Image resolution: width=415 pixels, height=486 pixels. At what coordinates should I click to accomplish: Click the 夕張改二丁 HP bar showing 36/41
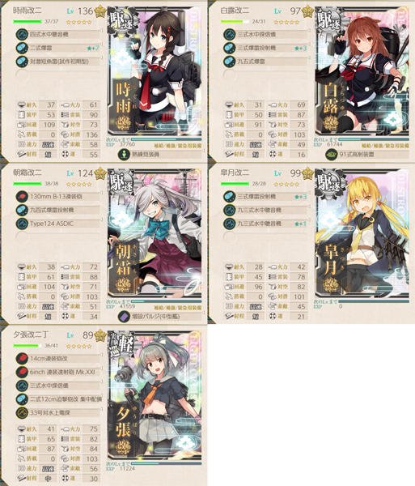pyautogui.click(x=28, y=346)
